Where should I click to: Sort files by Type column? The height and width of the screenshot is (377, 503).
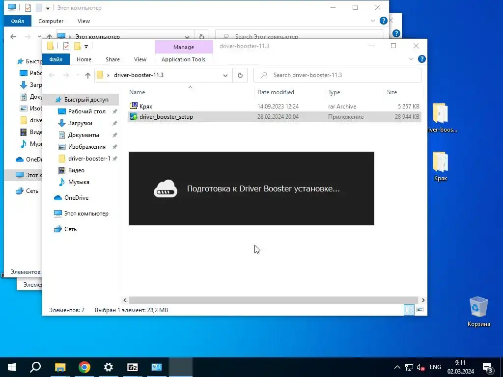coord(334,92)
